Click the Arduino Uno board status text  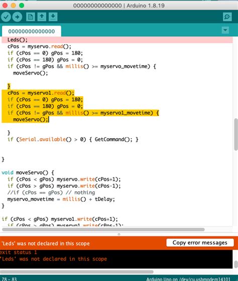(x=188, y=279)
